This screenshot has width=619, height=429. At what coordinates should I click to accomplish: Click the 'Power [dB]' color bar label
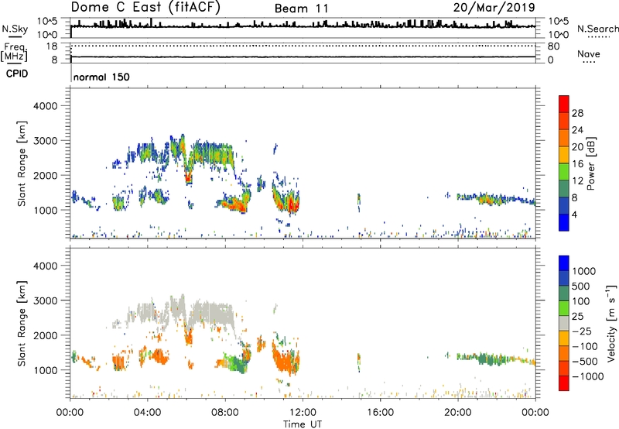point(590,163)
